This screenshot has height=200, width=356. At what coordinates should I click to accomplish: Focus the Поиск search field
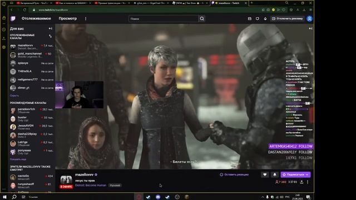164,19
